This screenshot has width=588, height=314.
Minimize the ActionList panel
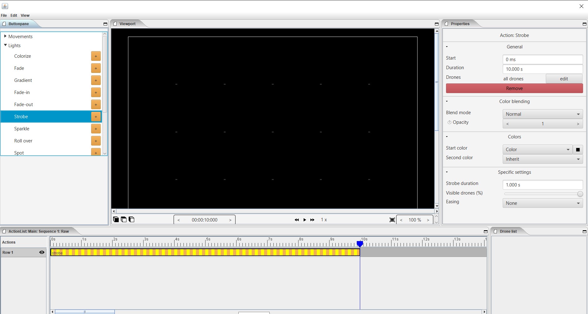[485, 231]
